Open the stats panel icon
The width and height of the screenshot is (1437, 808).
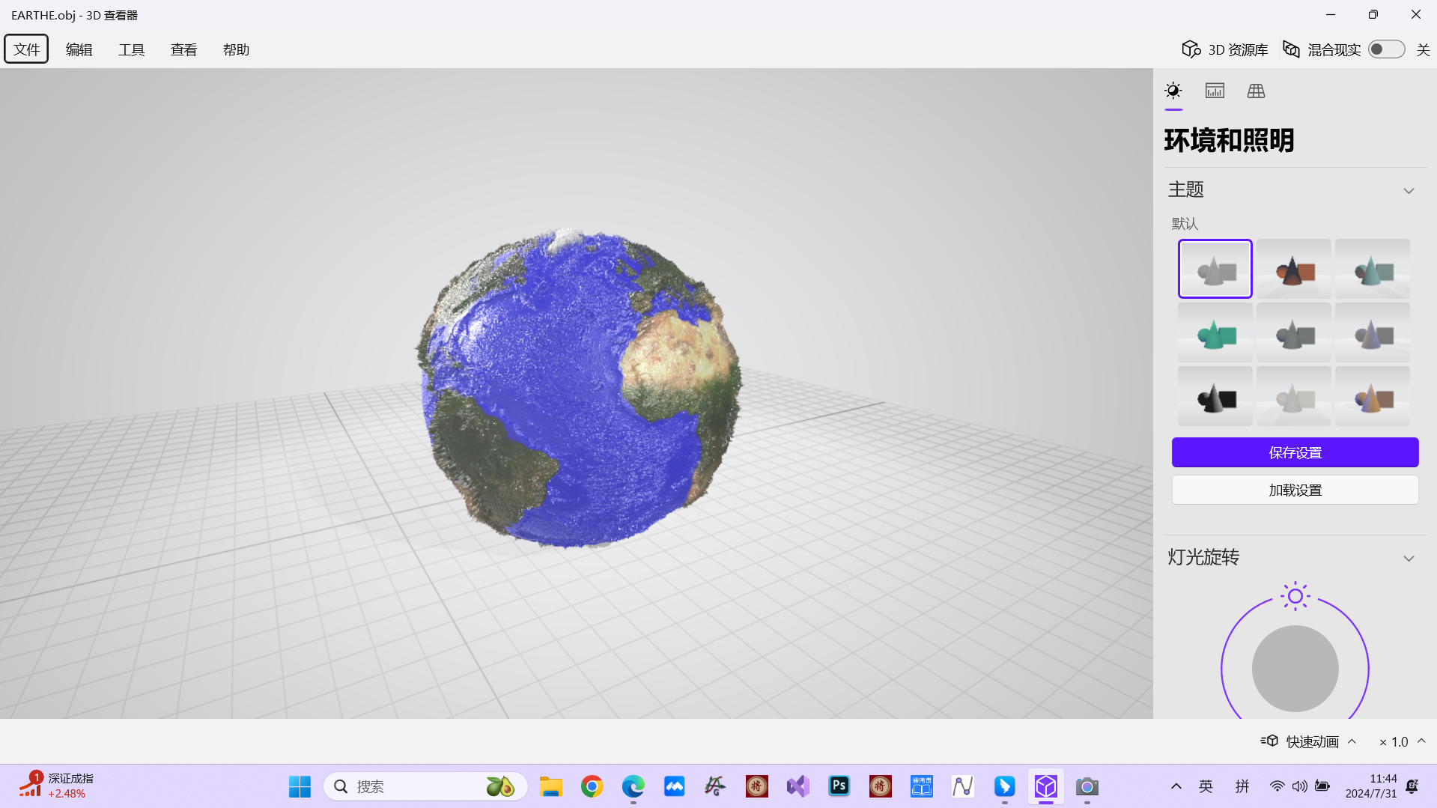[1214, 91]
